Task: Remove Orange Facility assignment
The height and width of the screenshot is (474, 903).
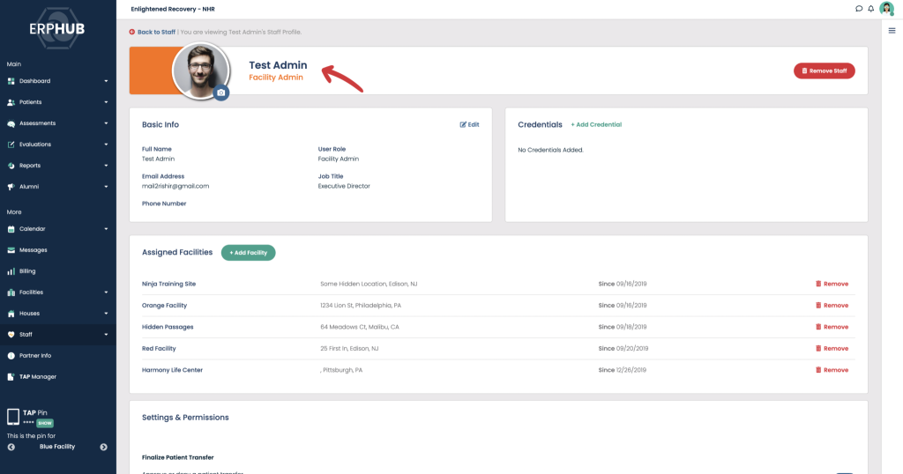Action: [832, 306]
